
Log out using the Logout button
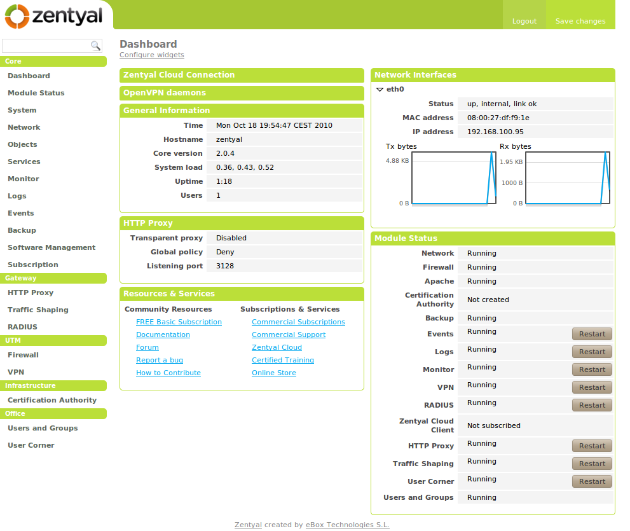click(x=524, y=21)
